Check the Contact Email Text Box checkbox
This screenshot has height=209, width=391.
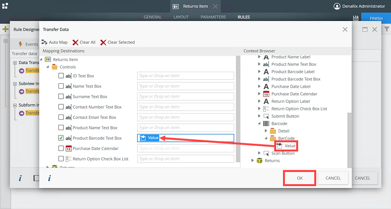pyautogui.click(x=61, y=117)
